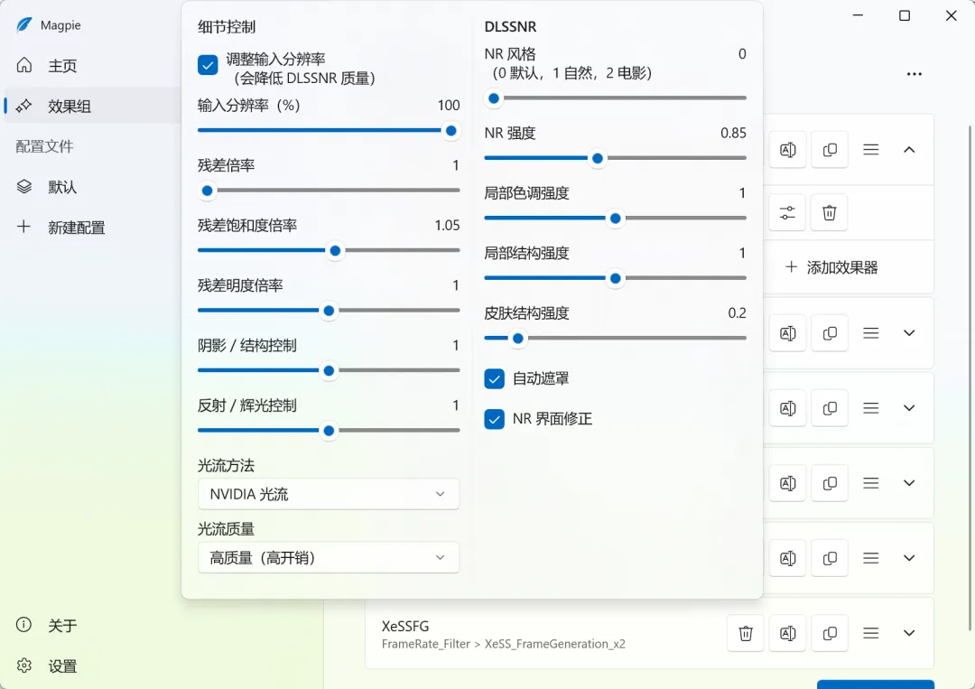Collapse the expanded effect group chevron

coord(909,150)
